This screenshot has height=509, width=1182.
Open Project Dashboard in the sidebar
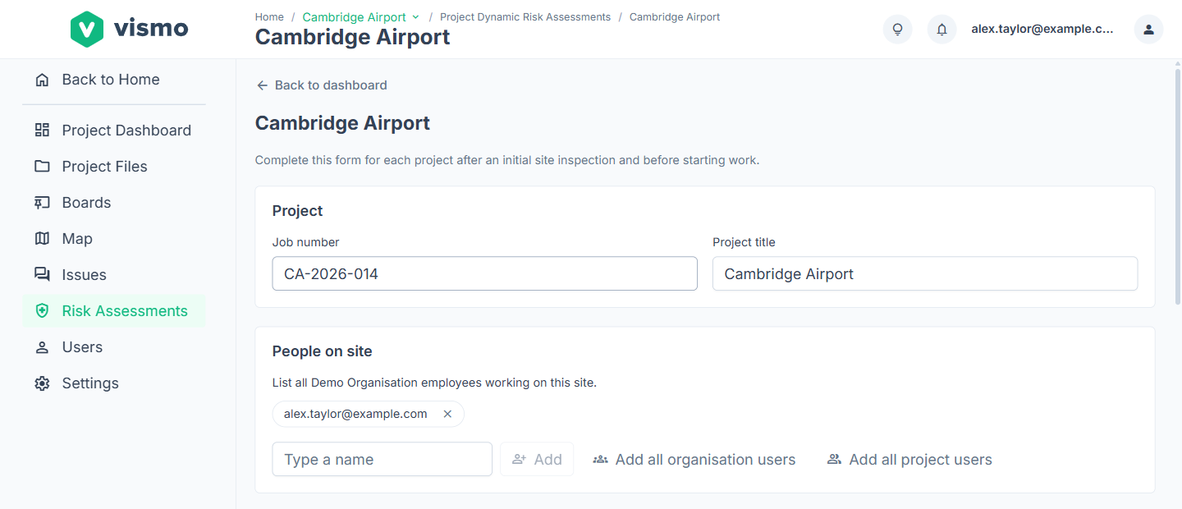(126, 131)
